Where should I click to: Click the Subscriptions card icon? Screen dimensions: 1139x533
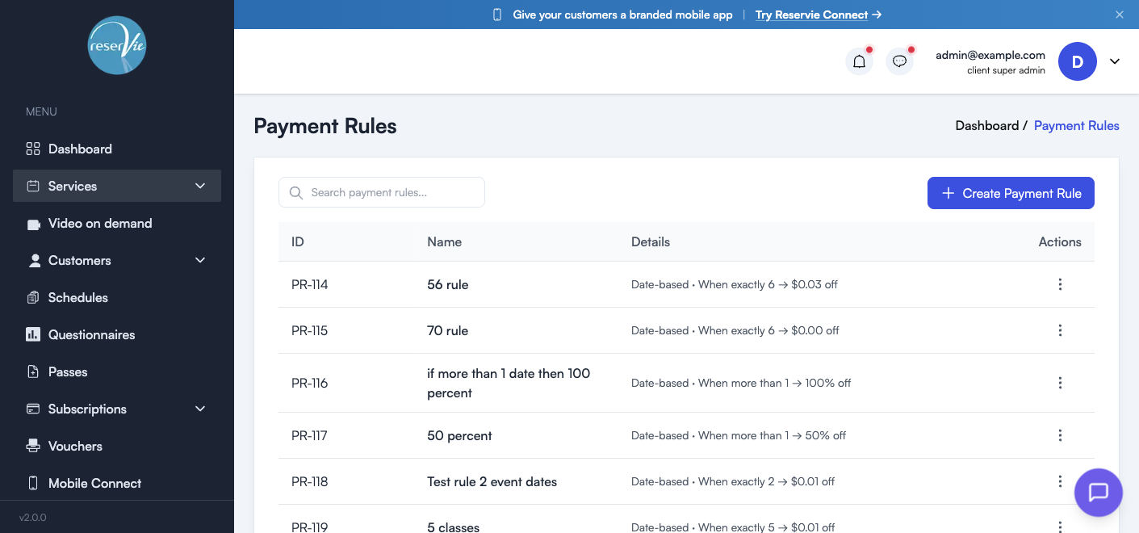coord(33,409)
